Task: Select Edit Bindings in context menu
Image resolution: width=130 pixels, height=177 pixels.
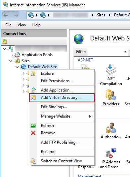Action: pyautogui.click(x=54, y=107)
